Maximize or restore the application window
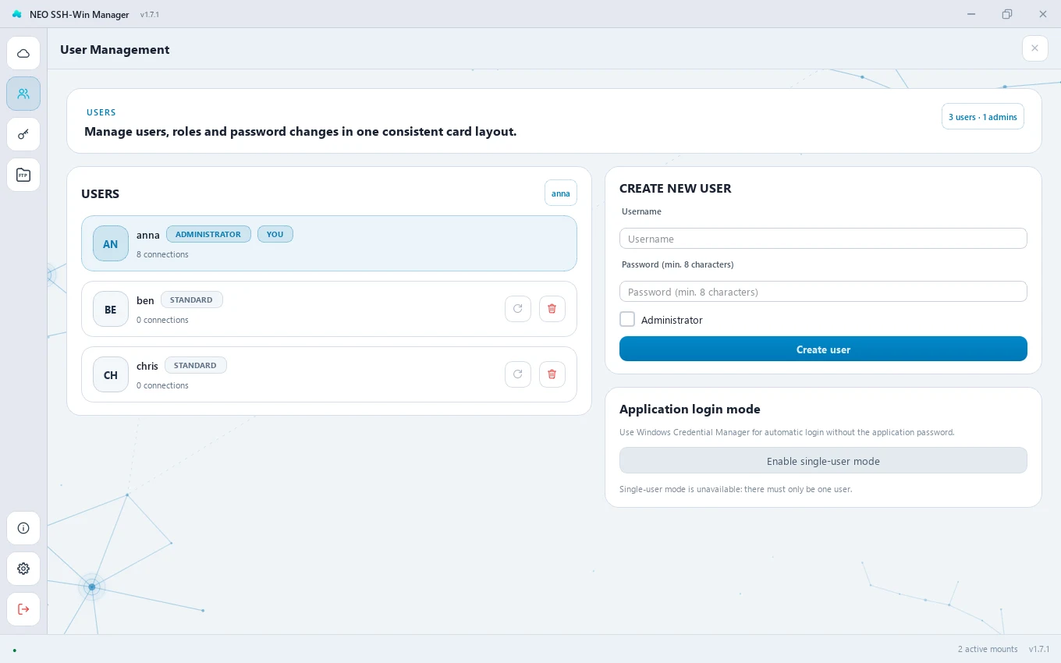The height and width of the screenshot is (663, 1061). [x=1007, y=14]
